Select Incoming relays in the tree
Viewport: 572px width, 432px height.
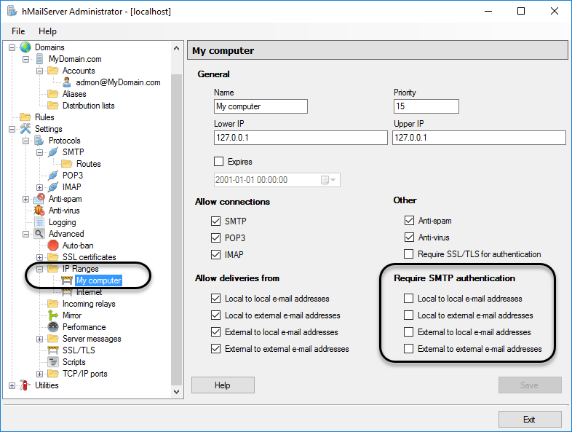pos(89,304)
